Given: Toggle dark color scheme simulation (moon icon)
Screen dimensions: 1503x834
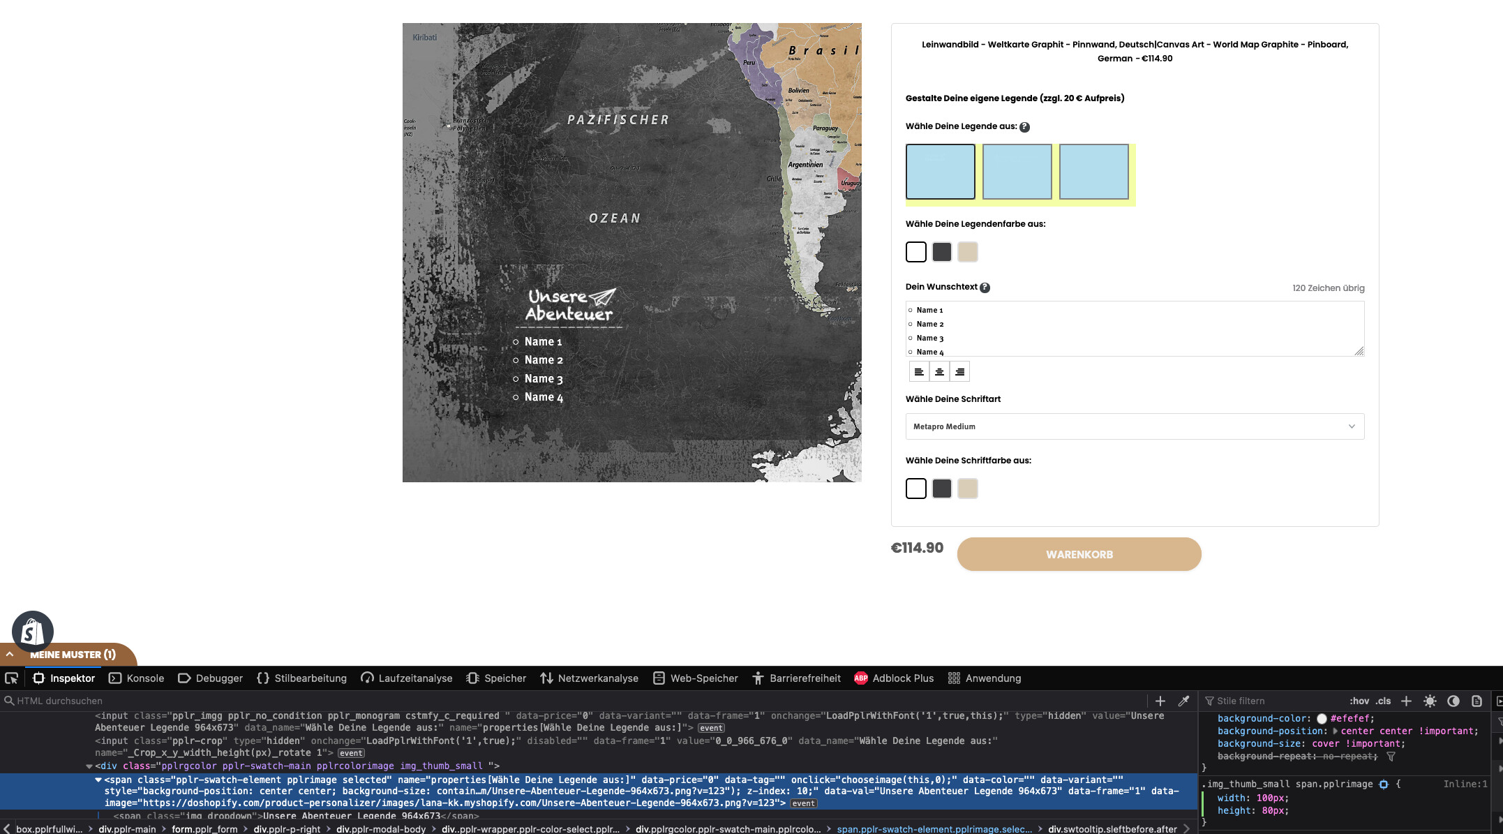Looking at the screenshot, I should click(x=1453, y=701).
